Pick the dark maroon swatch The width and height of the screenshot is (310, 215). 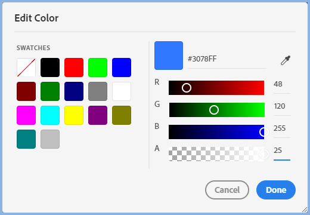tap(26, 91)
